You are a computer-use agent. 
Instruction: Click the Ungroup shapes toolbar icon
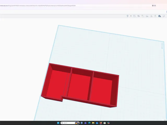point(143,16)
